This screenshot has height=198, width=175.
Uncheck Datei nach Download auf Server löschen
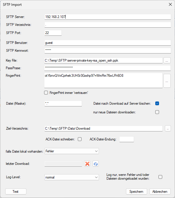tap(157, 103)
